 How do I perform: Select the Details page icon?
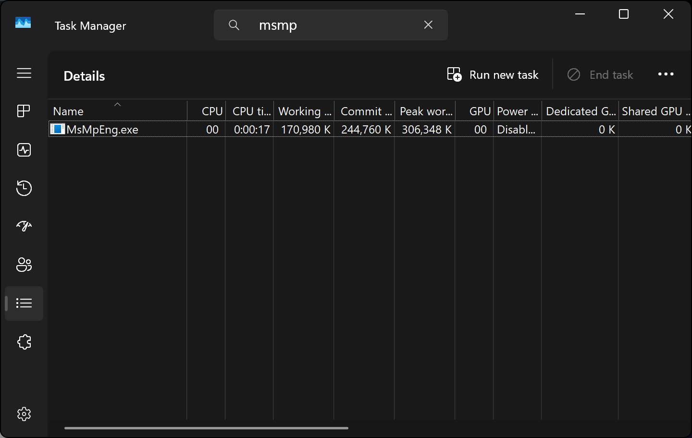(x=24, y=304)
